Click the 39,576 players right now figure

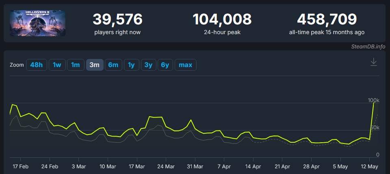tap(117, 19)
